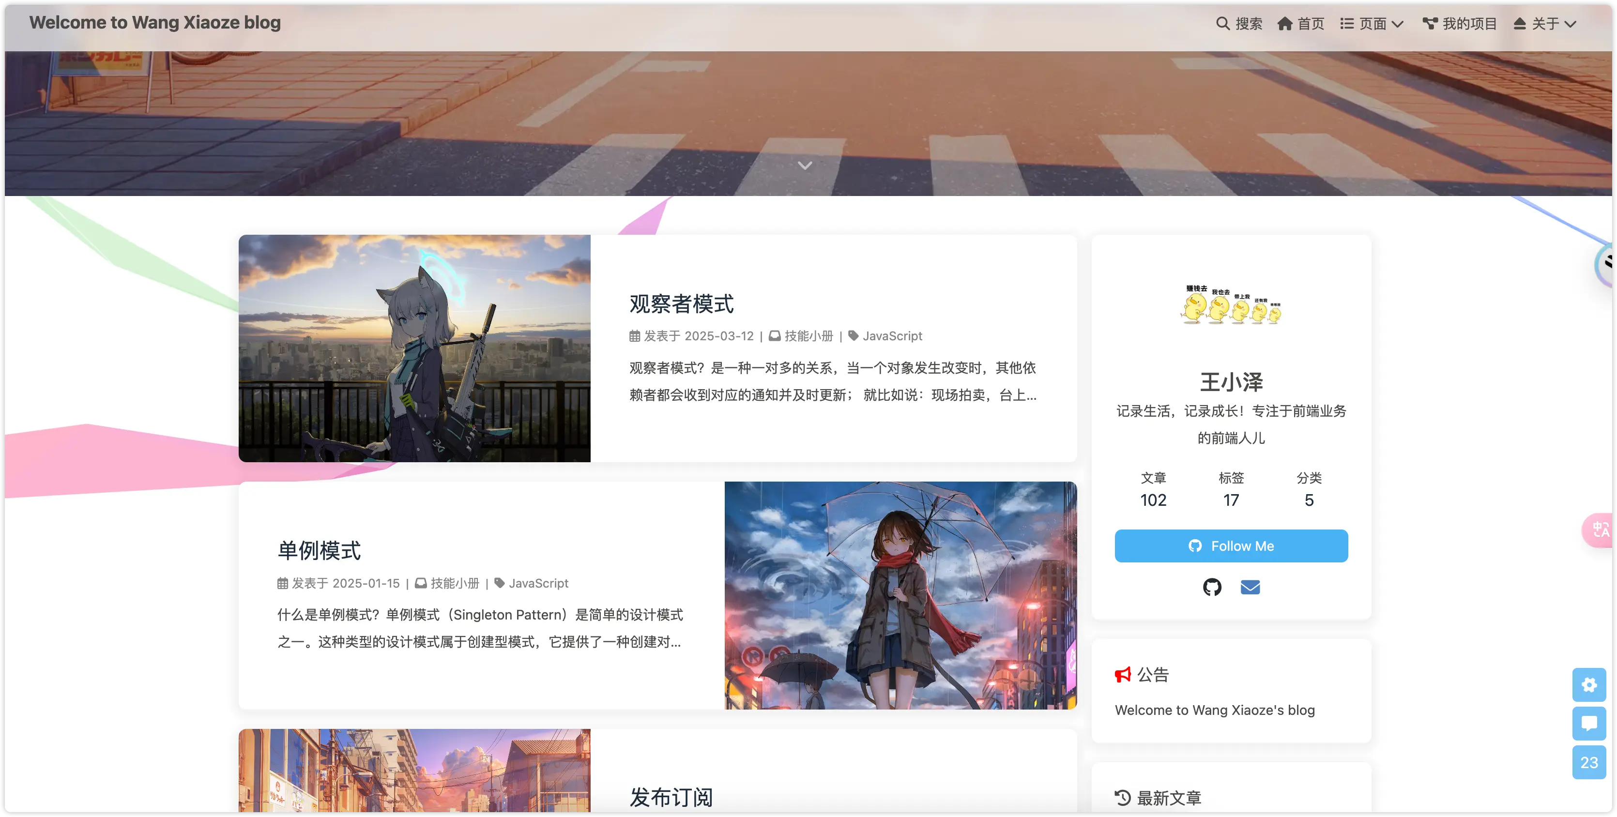Click the project icon beside 我的项目
This screenshot has width=1617, height=817.
(1430, 23)
